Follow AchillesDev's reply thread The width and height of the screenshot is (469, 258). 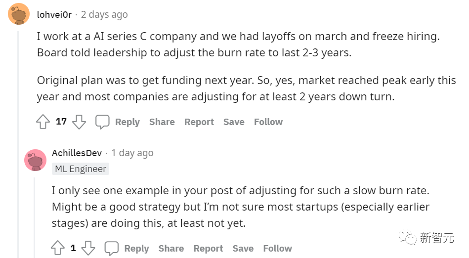click(277, 248)
